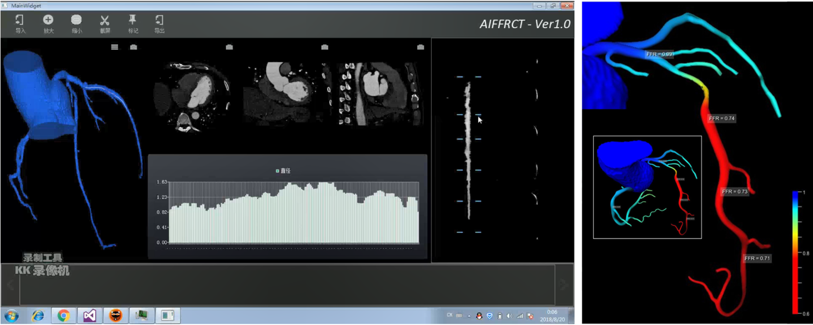Open the taskbar clock showing 2018/8/20
This screenshot has width=813, height=325.
pos(552,316)
